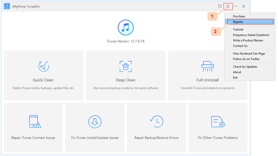Click the iTunes Version 12.7.4.76 text

126,41
